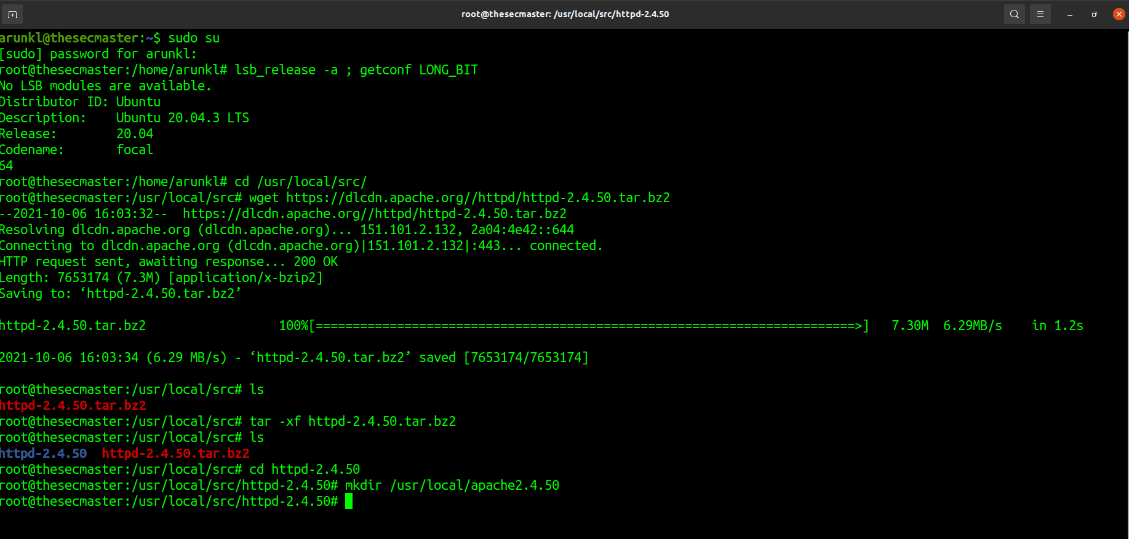This screenshot has height=539, width=1129.
Task: Click 'Saving to: httpd-2.4.50.tar.bz2' line
Action: [121, 294]
